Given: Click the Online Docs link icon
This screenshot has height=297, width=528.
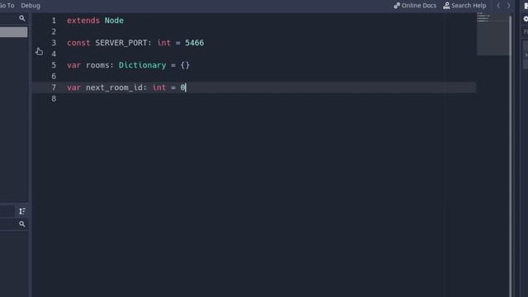Looking at the screenshot, I should 397,6.
